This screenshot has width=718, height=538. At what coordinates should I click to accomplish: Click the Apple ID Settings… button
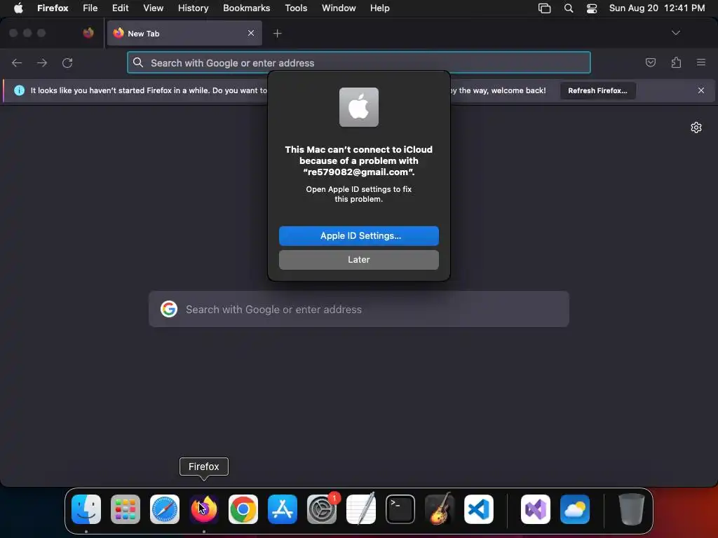[358, 235]
